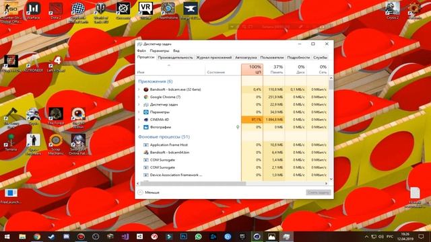Select the Left 4 Dead desktop icon

(x=56, y=64)
